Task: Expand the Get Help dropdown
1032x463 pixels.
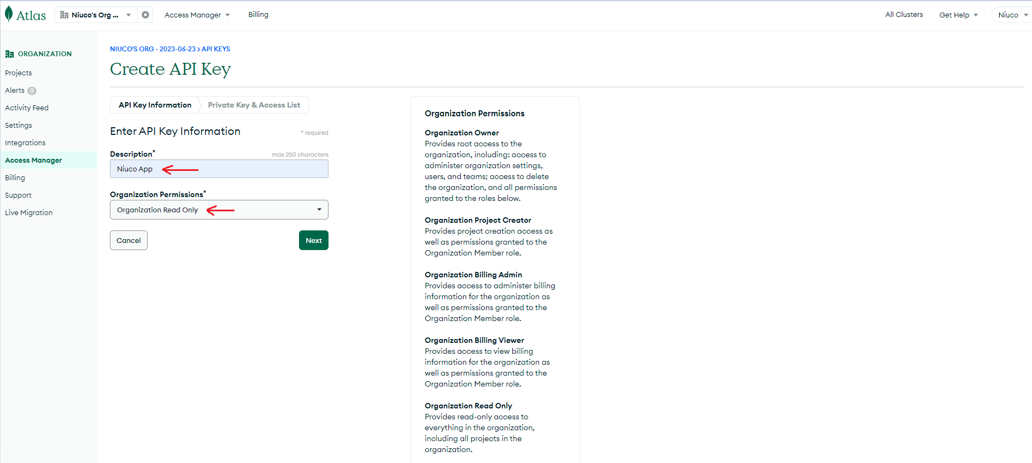Action: pos(958,15)
